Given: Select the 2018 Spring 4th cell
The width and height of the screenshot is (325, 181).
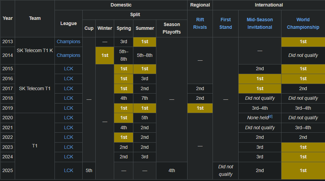Looking at the screenshot, I should 123,98.
